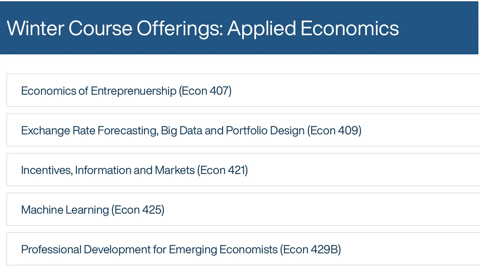
Task: Click the Econ 425 course code
Action: [x=139, y=210]
